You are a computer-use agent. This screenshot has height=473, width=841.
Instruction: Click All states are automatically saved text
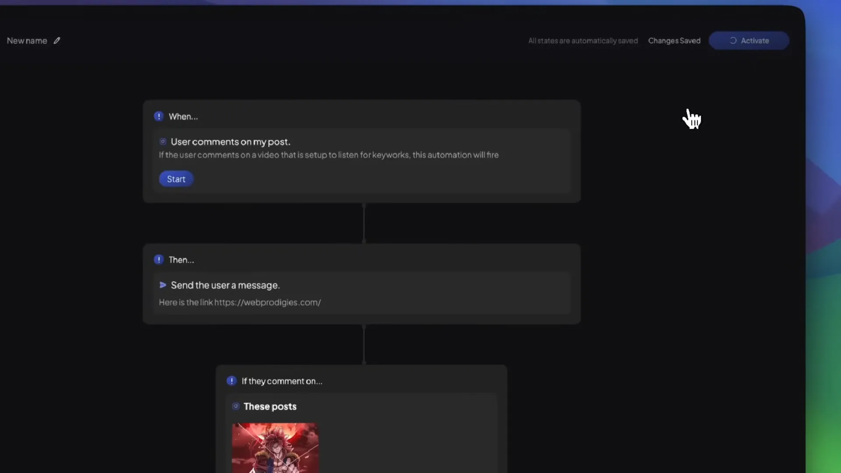(x=583, y=41)
